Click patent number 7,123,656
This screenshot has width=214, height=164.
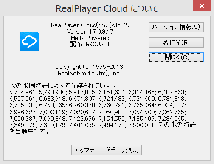click(x=82, y=119)
